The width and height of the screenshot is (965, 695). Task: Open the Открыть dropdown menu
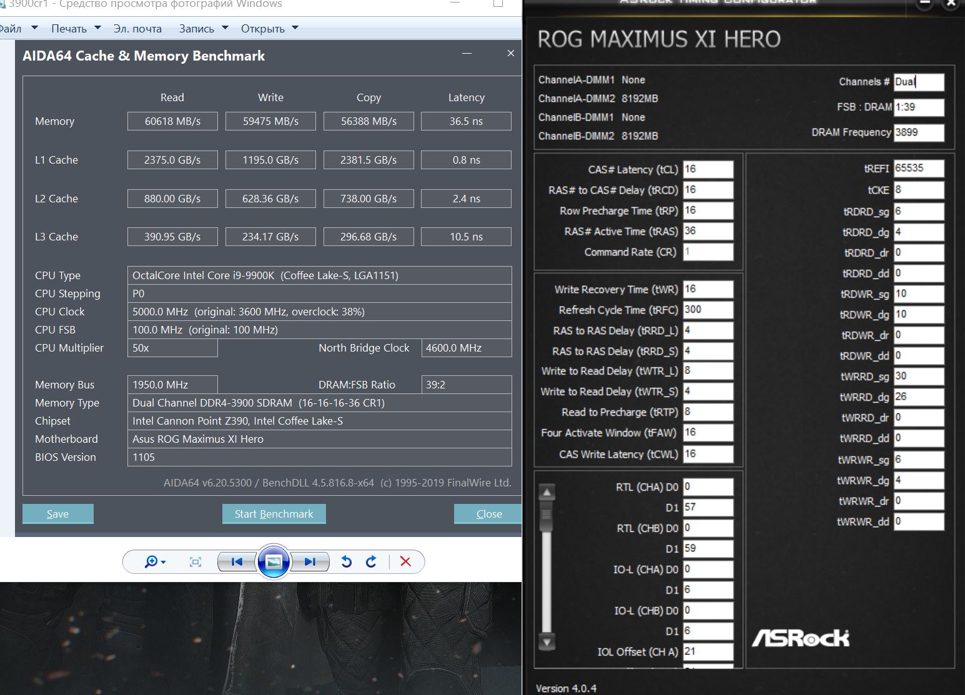270,29
